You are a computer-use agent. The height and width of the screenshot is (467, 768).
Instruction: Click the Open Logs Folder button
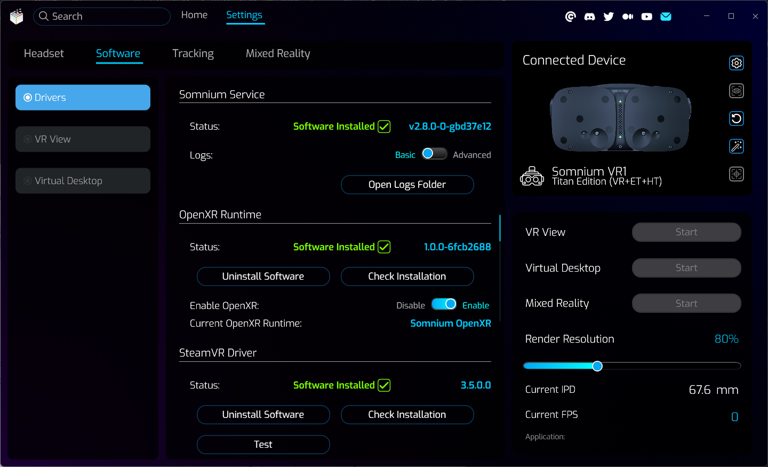pos(407,185)
